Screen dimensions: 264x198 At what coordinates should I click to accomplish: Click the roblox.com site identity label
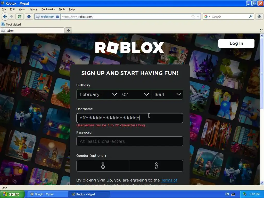click(x=47, y=16)
